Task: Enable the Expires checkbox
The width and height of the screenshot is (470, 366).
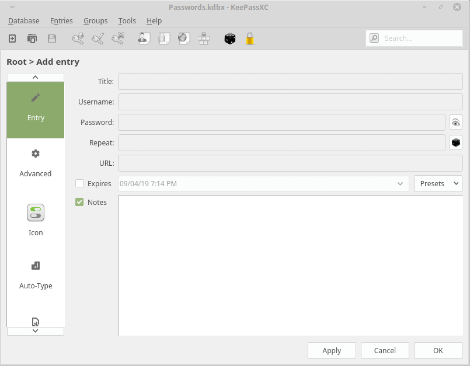Action: [x=80, y=183]
